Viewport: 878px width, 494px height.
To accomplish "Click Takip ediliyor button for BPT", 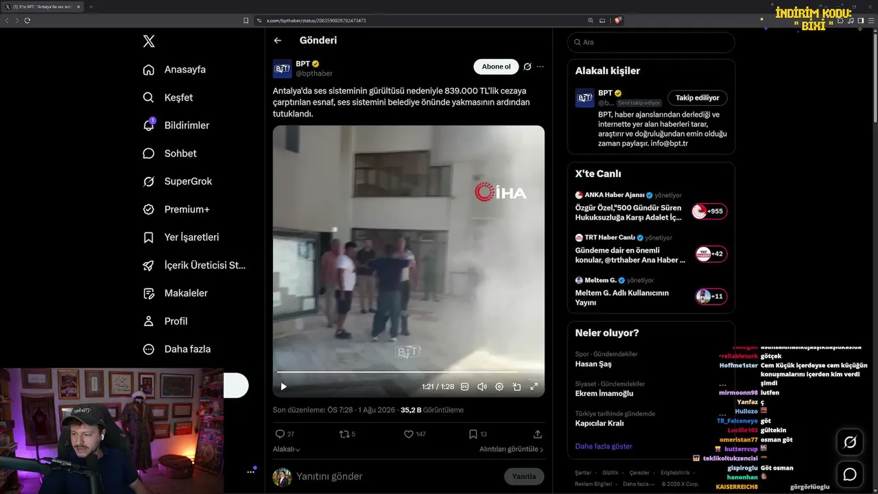I will tap(698, 98).
